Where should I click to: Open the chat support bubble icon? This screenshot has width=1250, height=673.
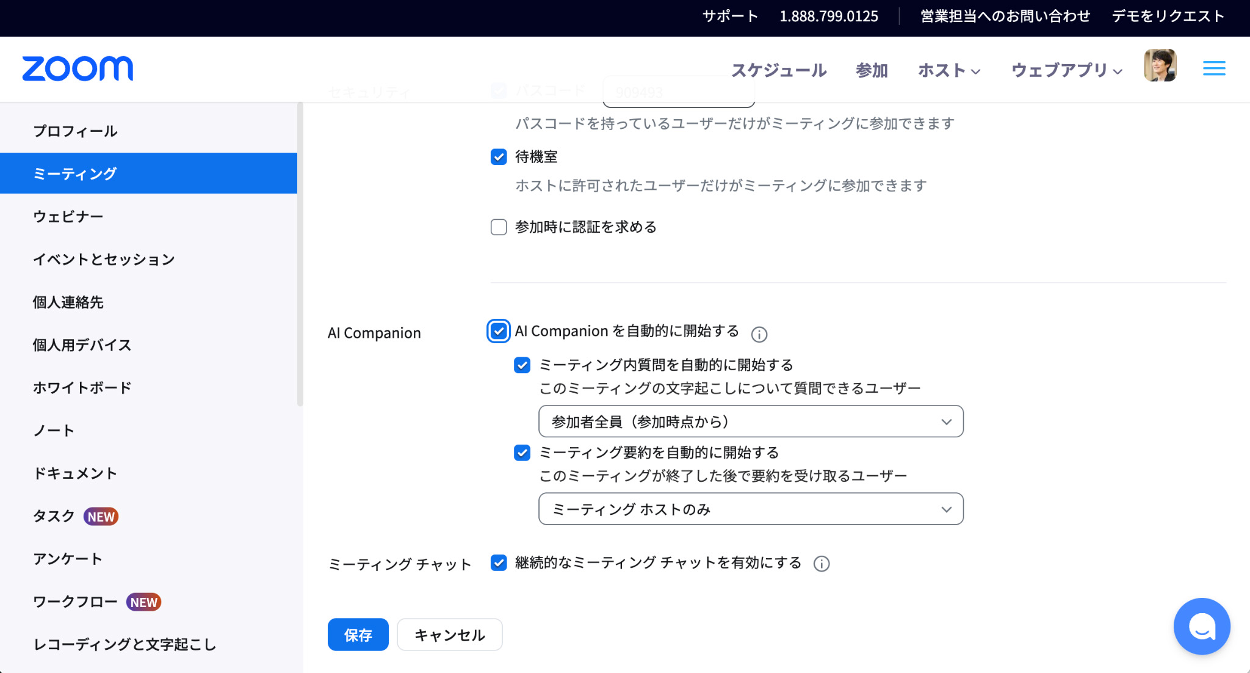click(1202, 626)
